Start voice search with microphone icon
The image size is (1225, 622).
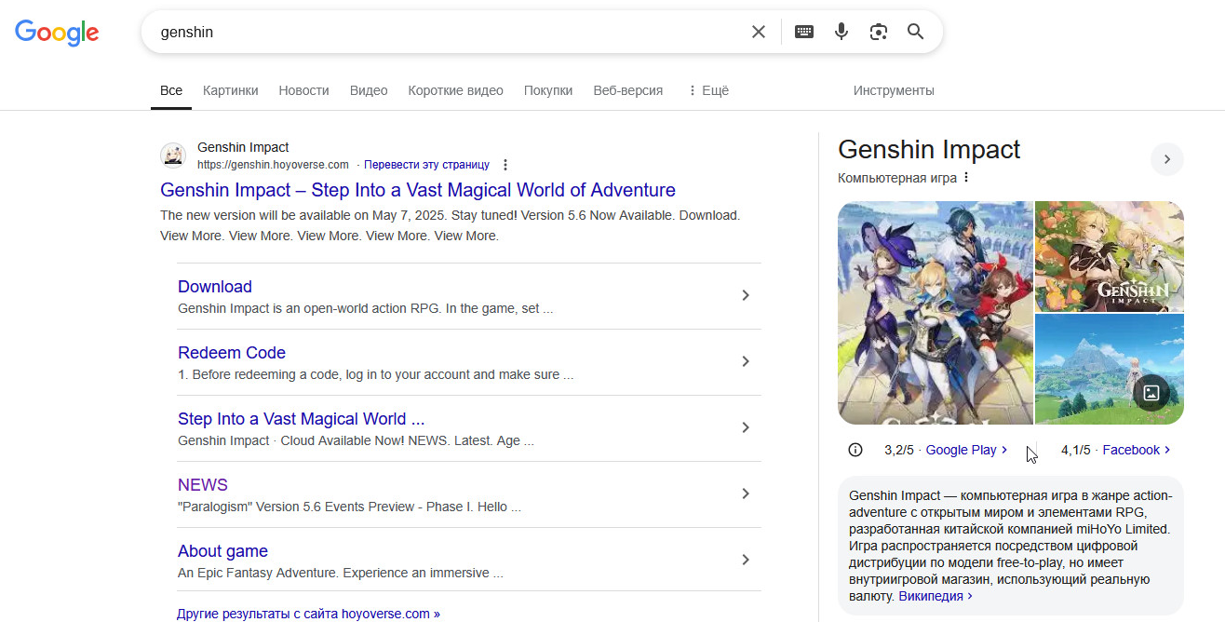click(x=841, y=32)
